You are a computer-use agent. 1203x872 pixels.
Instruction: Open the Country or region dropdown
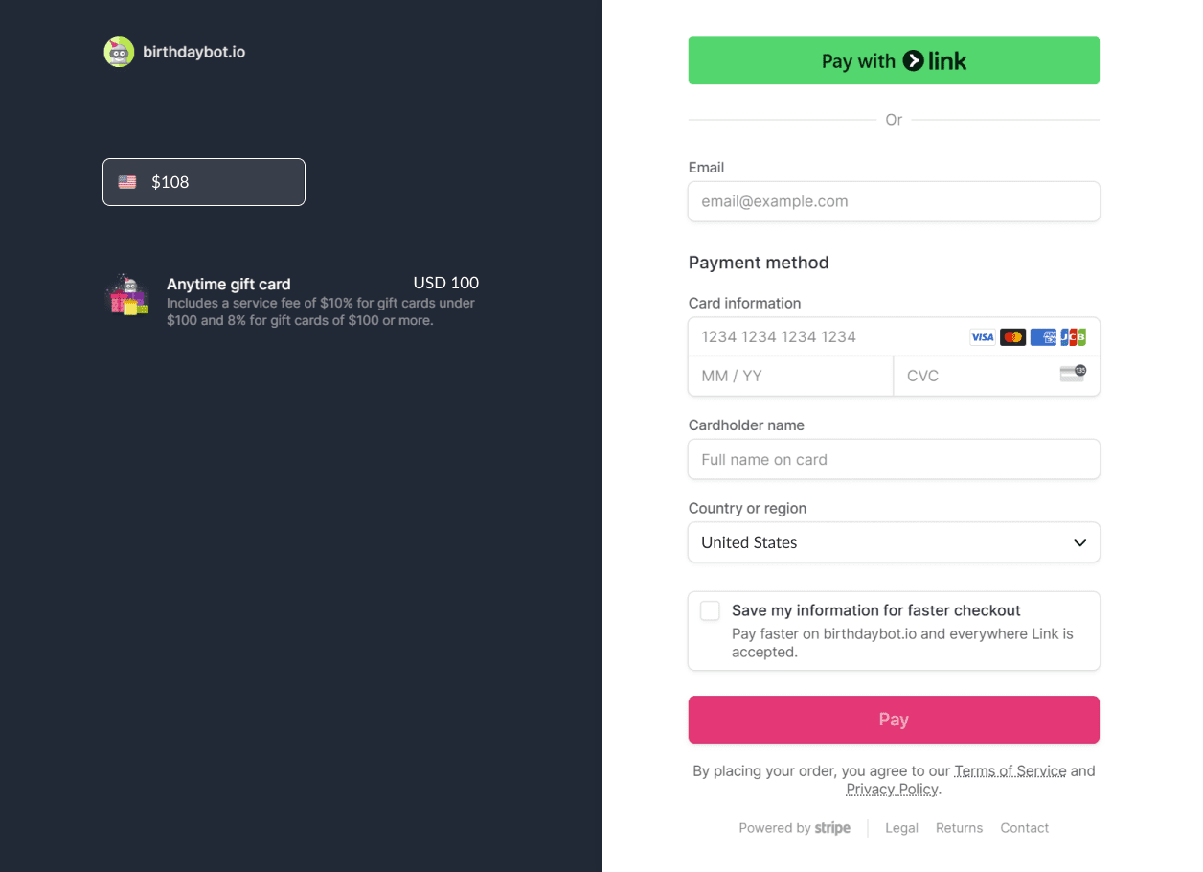point(894,542)
